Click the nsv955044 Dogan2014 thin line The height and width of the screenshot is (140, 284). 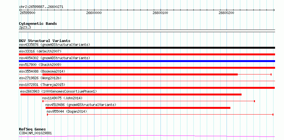point(160,115)
